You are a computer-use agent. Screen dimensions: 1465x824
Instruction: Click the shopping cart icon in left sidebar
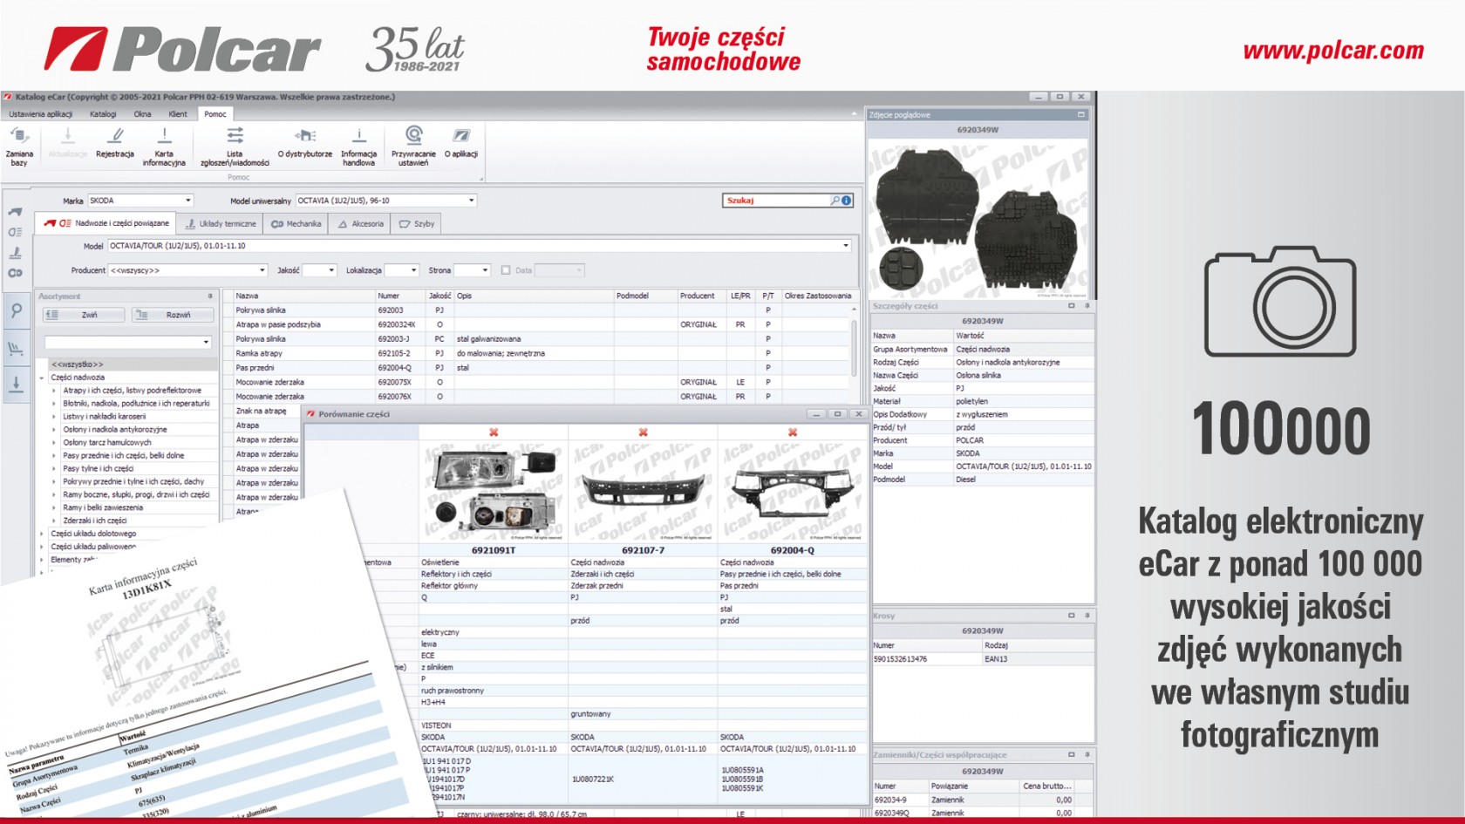point(16,349)
